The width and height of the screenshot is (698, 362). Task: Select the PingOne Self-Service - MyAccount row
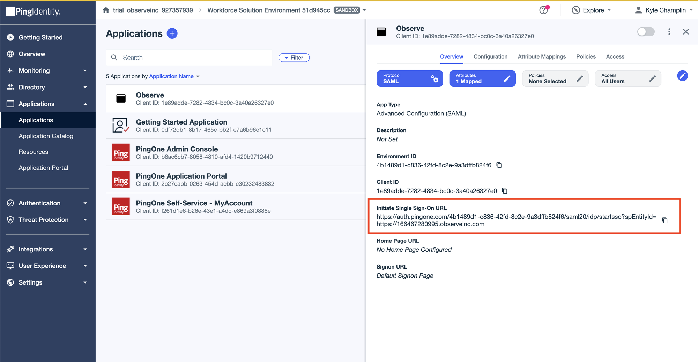tap(236, 206)
